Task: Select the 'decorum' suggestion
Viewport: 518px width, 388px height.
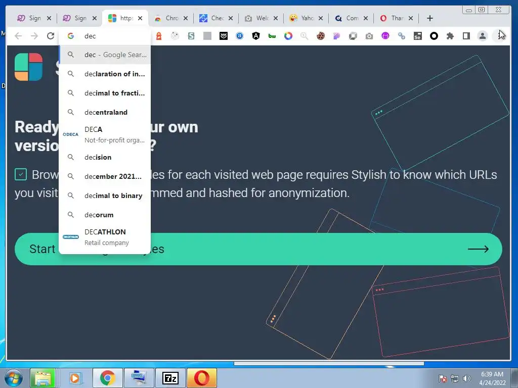Action: point(105,215)
